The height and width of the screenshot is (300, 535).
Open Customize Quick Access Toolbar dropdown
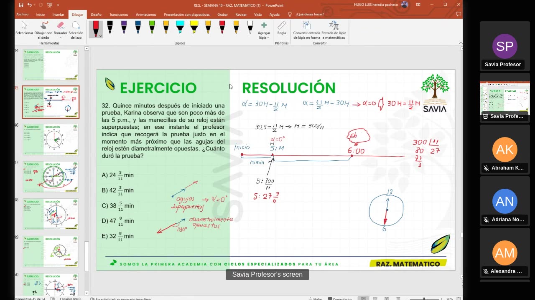click(57, 5)
